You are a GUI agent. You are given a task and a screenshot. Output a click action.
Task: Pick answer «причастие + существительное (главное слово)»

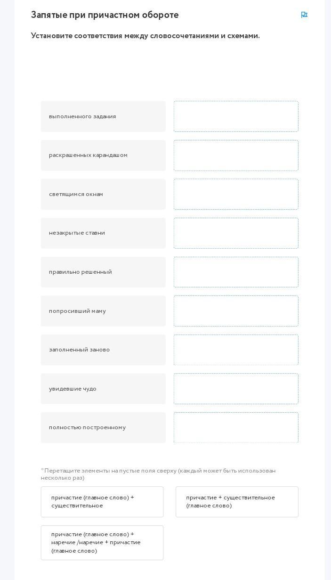pos(237,502)
